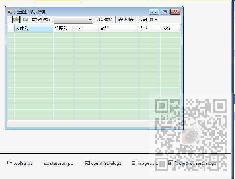The width and height of the screenshot is (235, 179).
Task: Select the openFileDialog1 component in tray
Action: [x=103, y=163]
